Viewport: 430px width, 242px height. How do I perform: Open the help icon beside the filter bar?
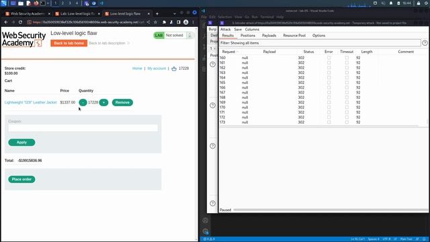point(425,43)
